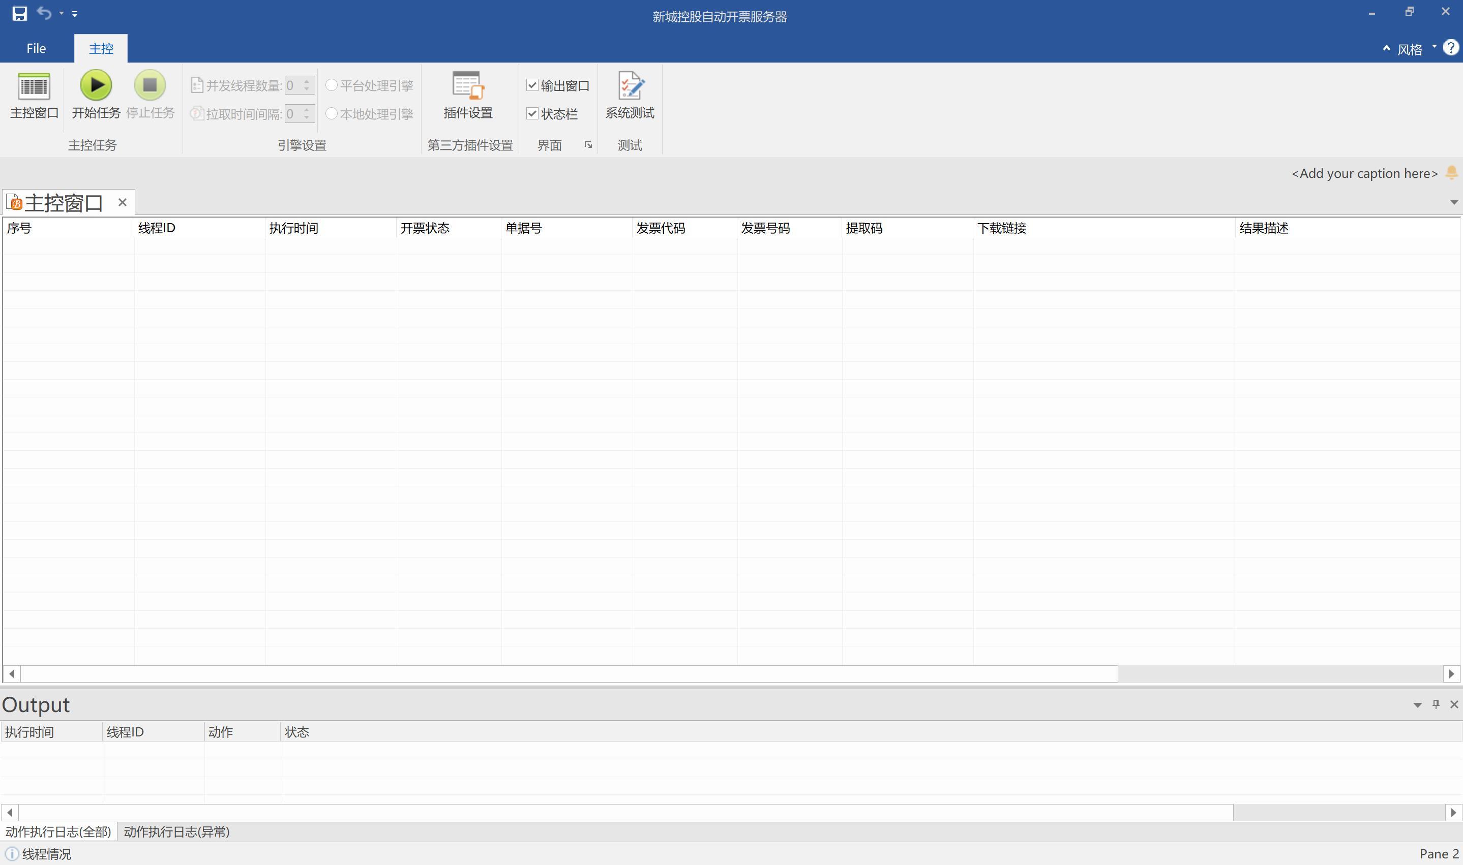Screen dimensions: 1463x865
Task: Click the 下载链接 column header
Action: pyautogui.click(x=1104, y=228)
